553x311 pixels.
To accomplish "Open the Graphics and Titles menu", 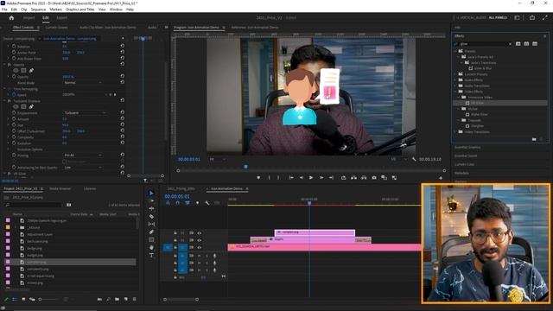I will click(x=80, y=10).
